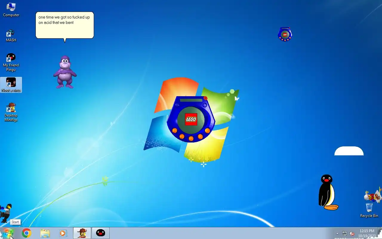The image size is (382, 239).
Task: Click the LEGO robber minifig above Start
Action: (x=6, y=213)
